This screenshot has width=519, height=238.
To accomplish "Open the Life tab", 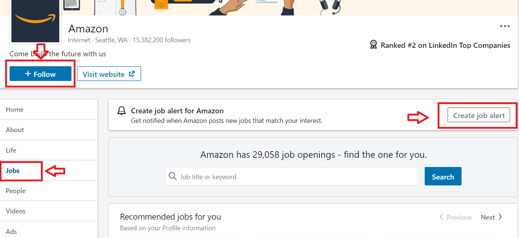I will coord(49,150).
